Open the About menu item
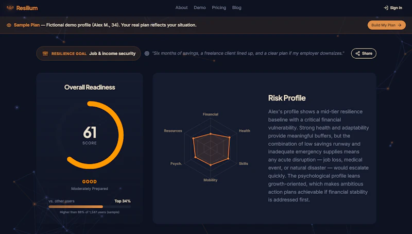The image size is (412, 234). tap(181, 8)
